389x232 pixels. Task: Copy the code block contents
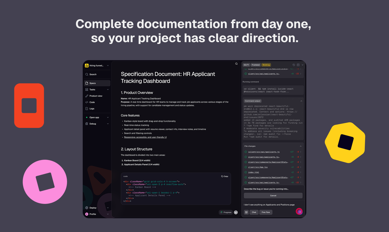coord(225,176)
